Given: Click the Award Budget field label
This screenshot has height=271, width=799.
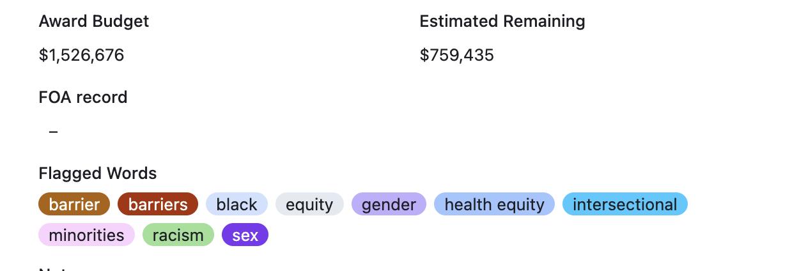Looking at the screenshot, I should pyautogui.click(x=94, y=21).
